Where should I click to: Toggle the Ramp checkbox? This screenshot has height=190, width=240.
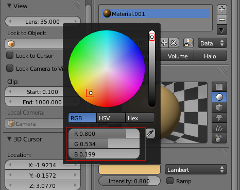pos(170,181)
